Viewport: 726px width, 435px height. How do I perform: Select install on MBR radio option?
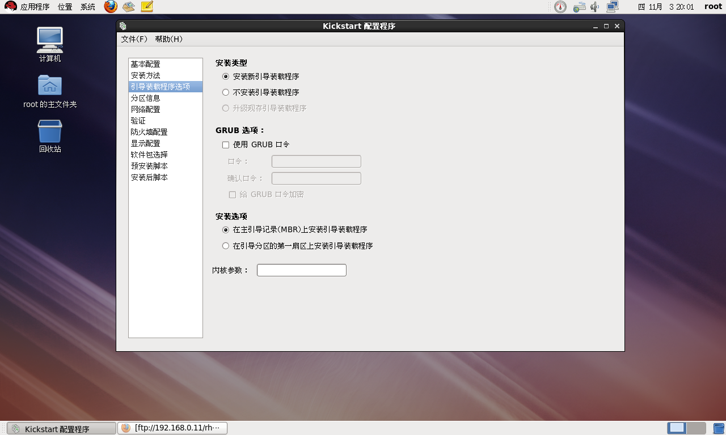coord(226,230)
